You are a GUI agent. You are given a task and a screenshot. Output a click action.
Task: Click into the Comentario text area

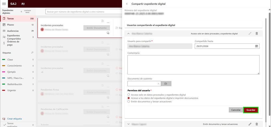pos(193,65)
